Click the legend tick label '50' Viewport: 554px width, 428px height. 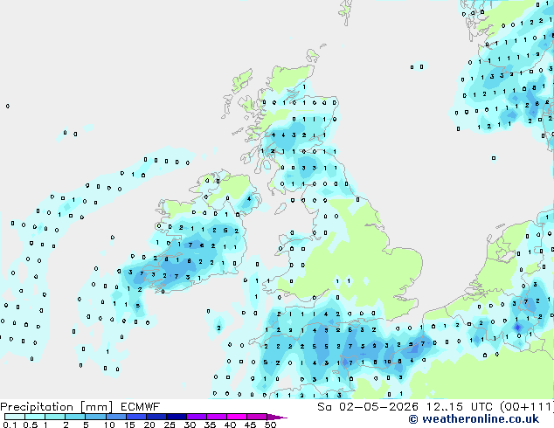(x=270, y=425)
